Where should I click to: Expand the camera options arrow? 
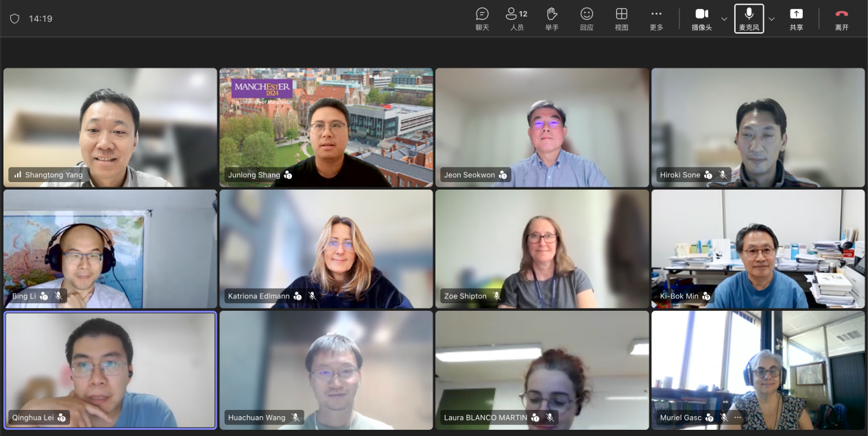click(x=724, y=18)
